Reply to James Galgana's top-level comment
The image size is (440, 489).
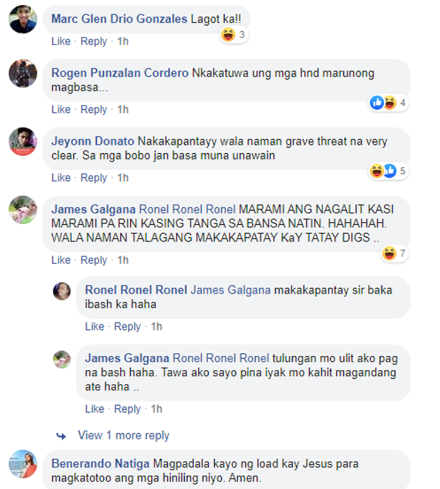94,260
